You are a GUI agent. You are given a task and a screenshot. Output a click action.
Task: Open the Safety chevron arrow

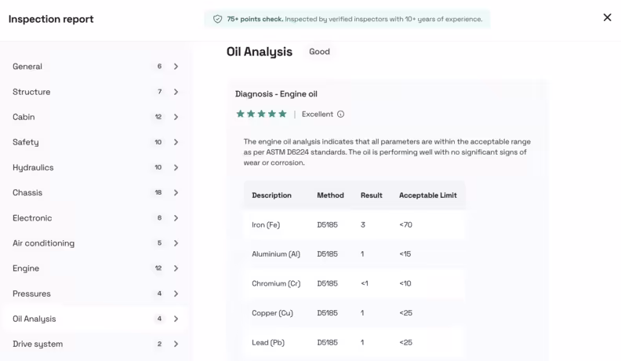pos(176,142)
